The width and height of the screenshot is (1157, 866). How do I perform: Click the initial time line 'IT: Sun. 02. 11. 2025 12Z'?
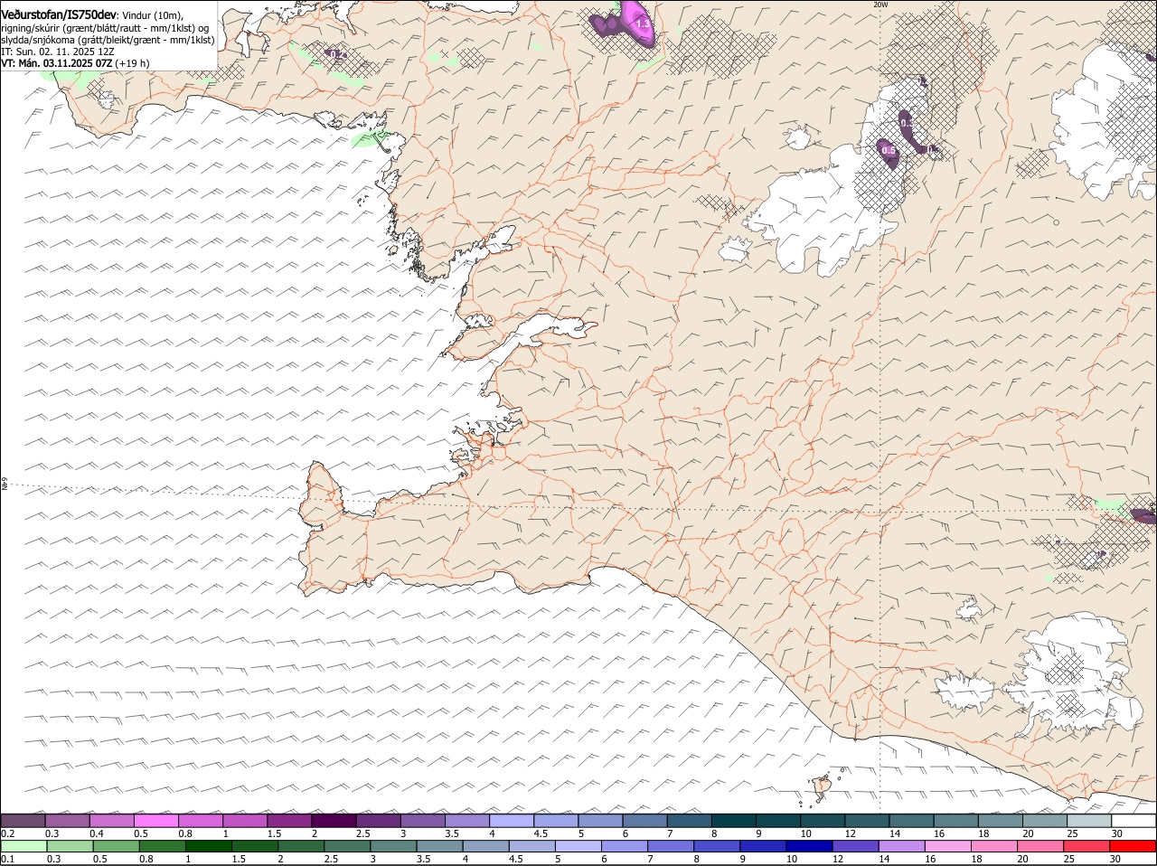[x=58, y=52]
